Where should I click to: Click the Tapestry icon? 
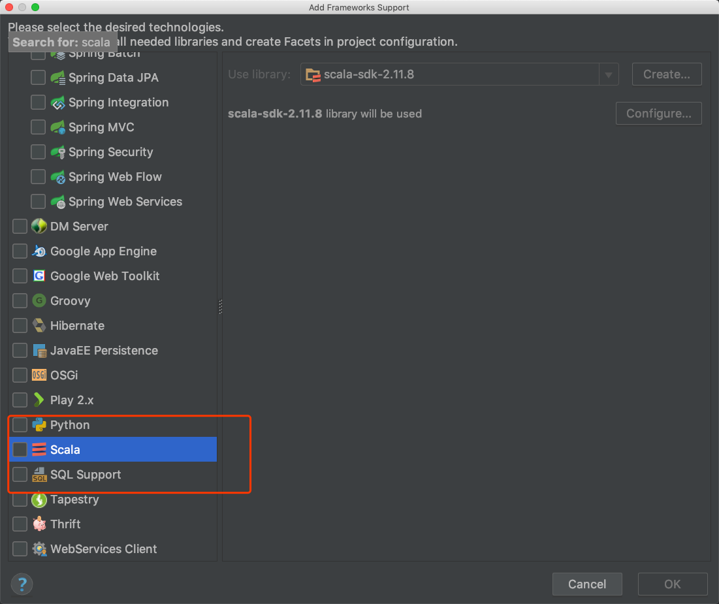(x=39, y=500)
